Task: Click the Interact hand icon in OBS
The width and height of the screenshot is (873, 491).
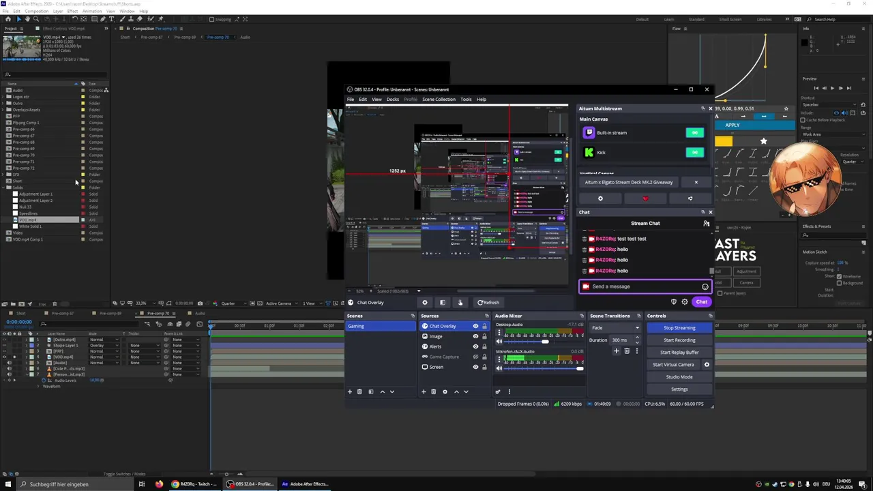Action: 460,302
